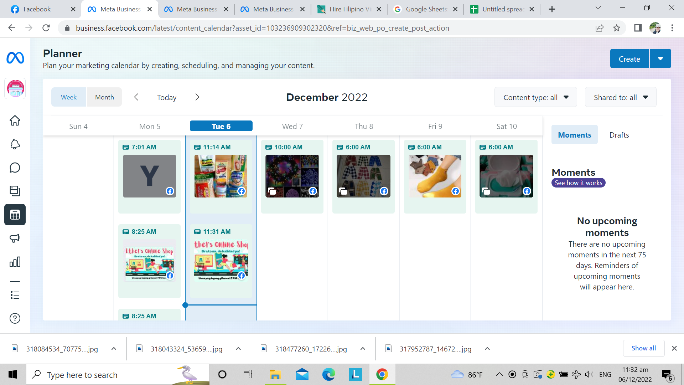
Task: Open the Create button dropdown arrow
Action: point(660,58)
